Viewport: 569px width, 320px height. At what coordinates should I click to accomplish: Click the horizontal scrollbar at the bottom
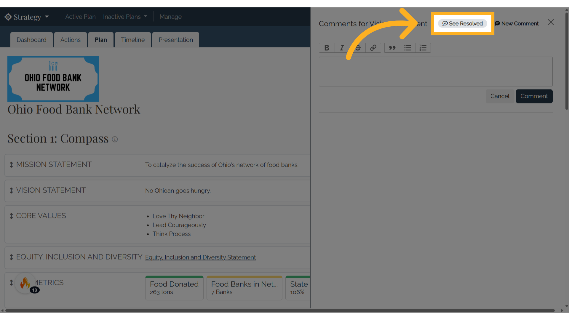coord(280,311)
